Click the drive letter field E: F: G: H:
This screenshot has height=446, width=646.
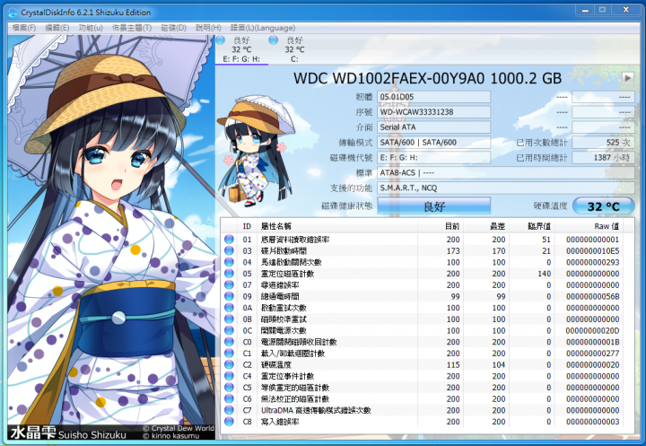(x=434, y=157)
